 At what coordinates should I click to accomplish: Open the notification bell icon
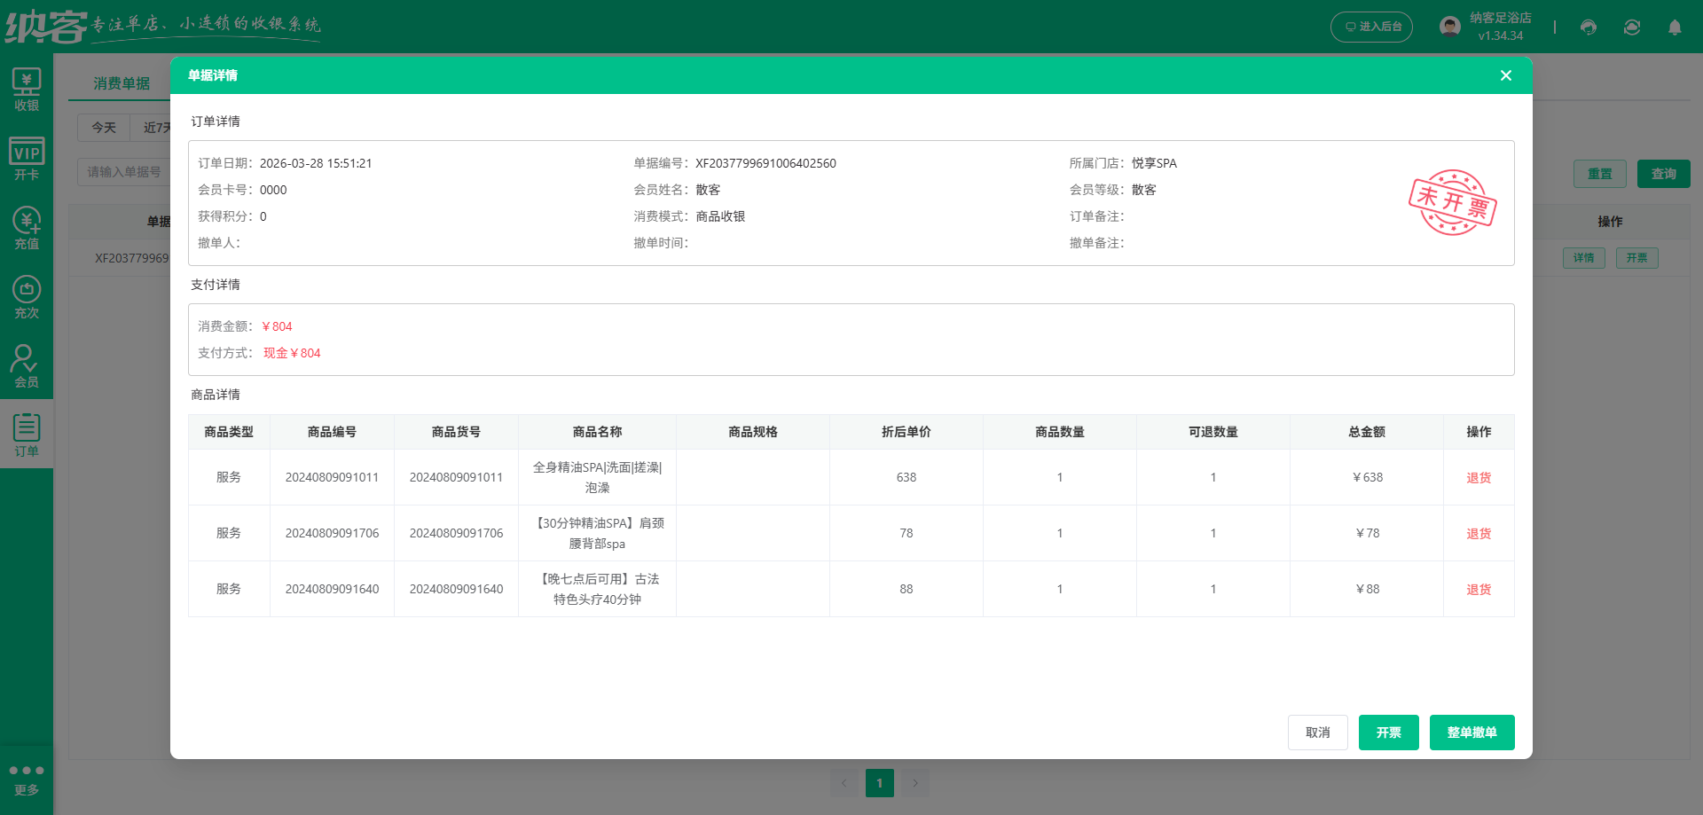tap(1675, 27)
